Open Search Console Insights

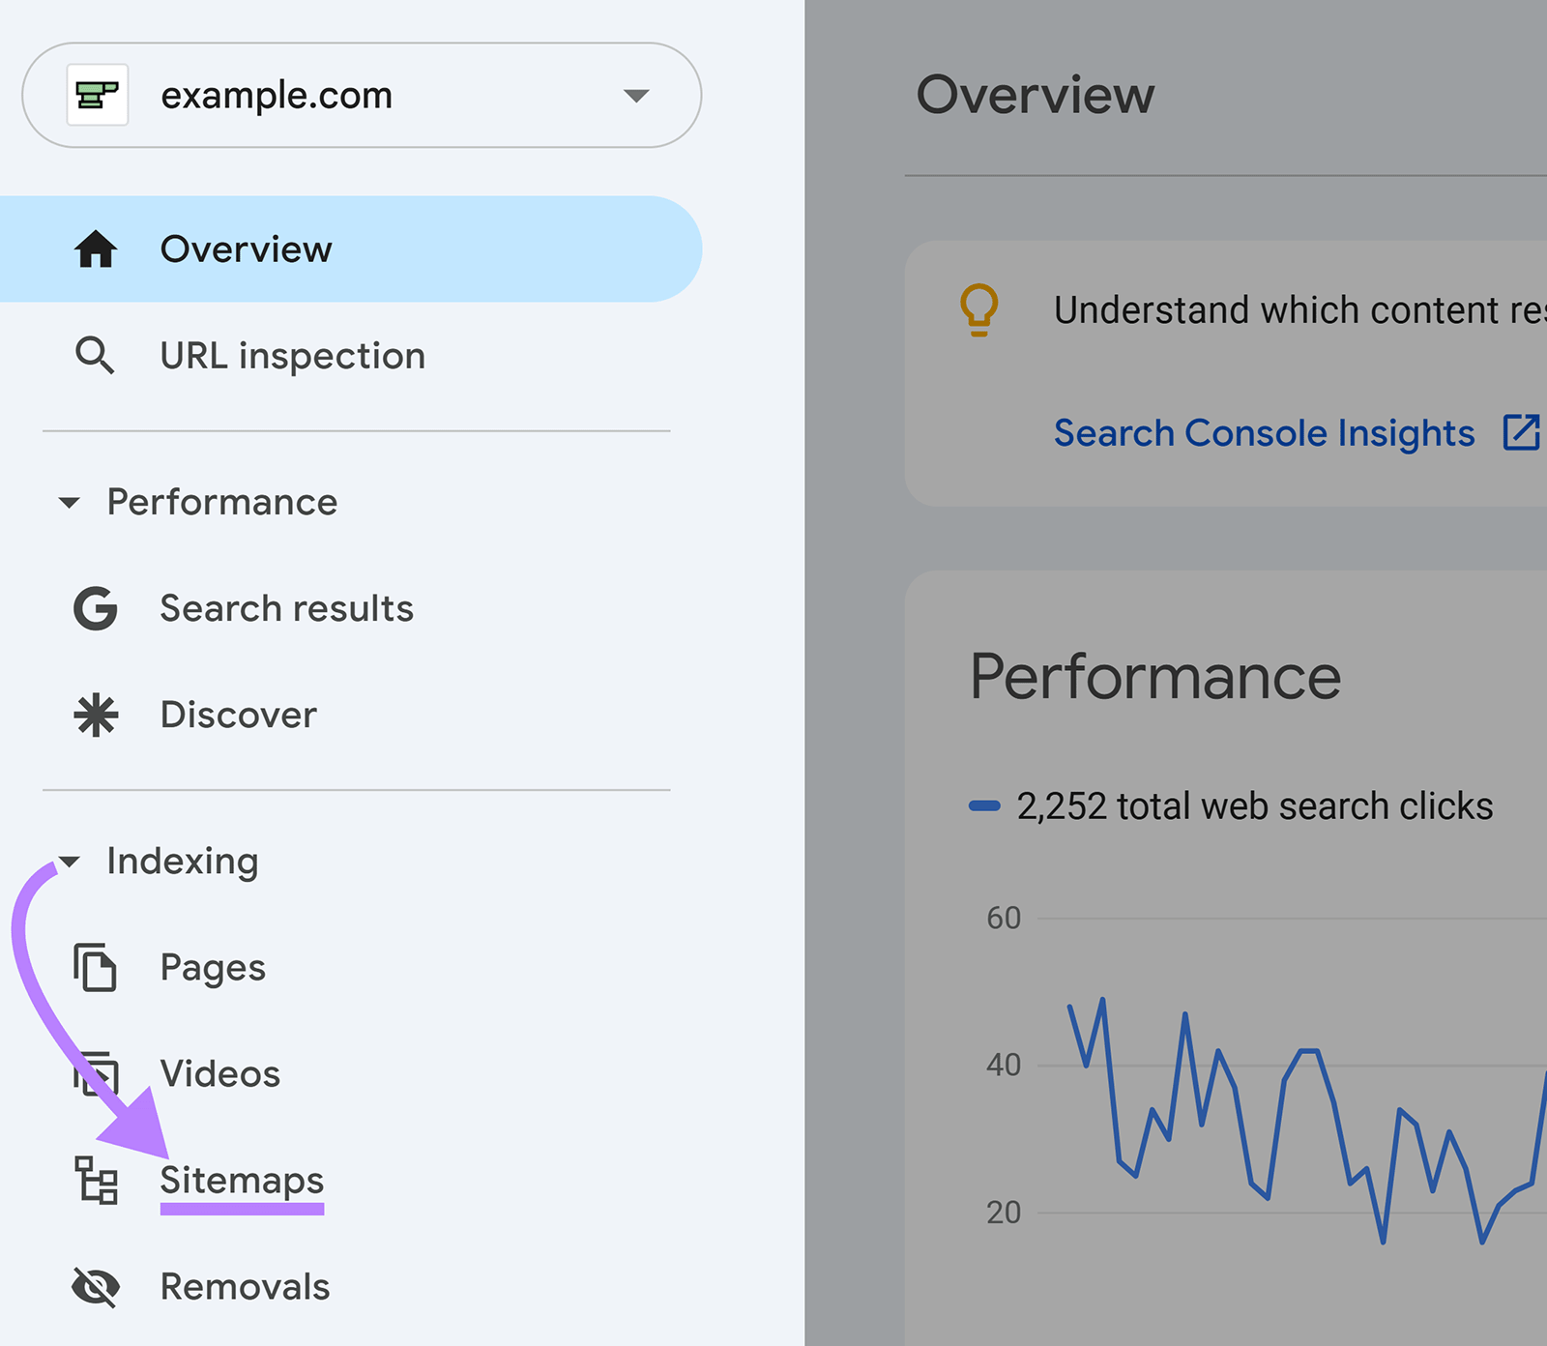point(1264,432)
